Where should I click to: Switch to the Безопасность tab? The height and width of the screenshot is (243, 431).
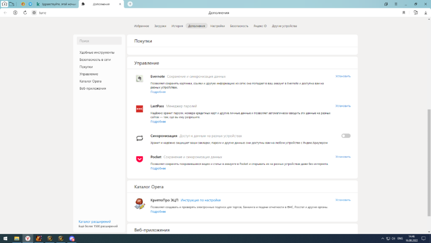pyautogui.click(x=239, y=26)
